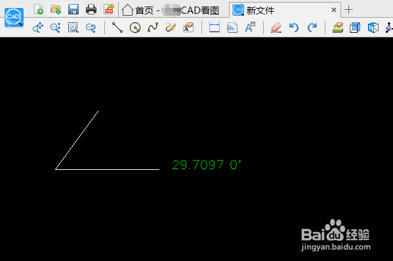Create a new file with green plus icon
393x261 pixels.
click(x=39, y=9)
